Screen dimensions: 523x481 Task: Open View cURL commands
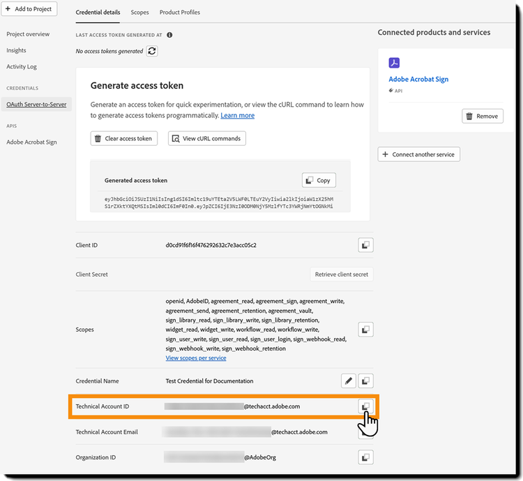click(207, 138)
